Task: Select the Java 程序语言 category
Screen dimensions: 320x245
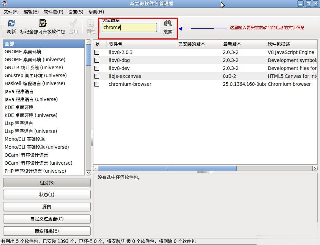Action: pos(44,91)
